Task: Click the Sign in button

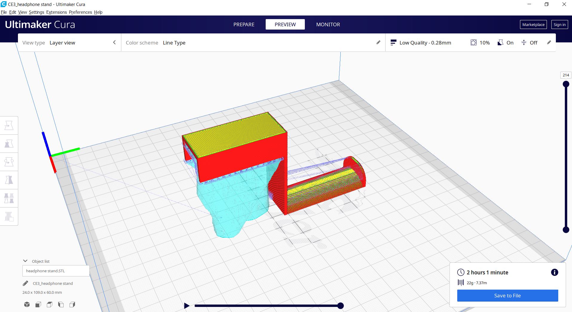Action: [559, 24]
